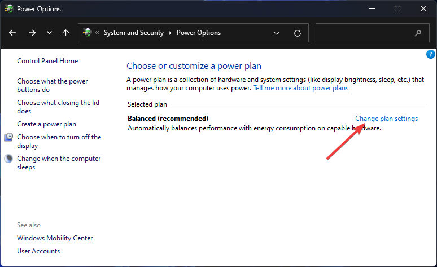Screen dimensions: 437x267
Task: Go forward with the right arrow button
Action: [x=32, y=33]
